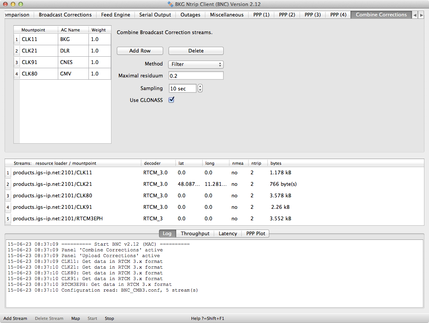Open the Method dropdown set to Filter
Image resolution: width=429 pixels, height=323 pixels.
coord(196,64)
